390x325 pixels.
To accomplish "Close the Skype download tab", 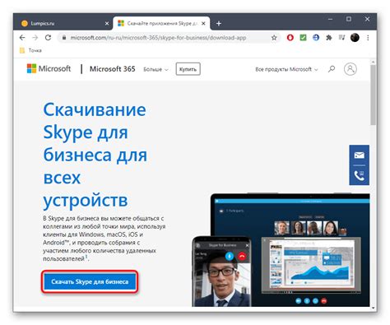I will pos(203,24).
